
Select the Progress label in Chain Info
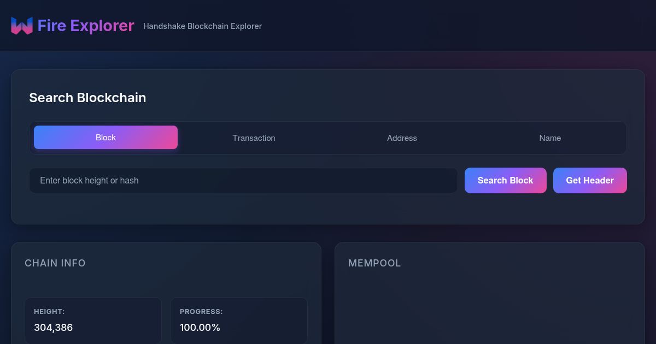[x=201, y=312]
